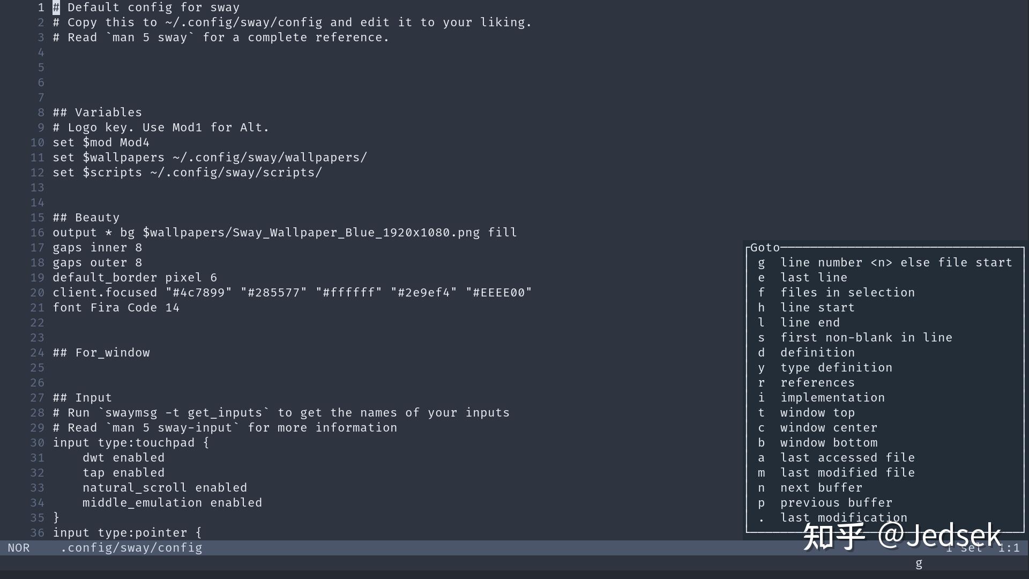This screenshot has height=579, width=1029.
Task: Select 'previous buffer' Goto option
Action: (836, 503)
